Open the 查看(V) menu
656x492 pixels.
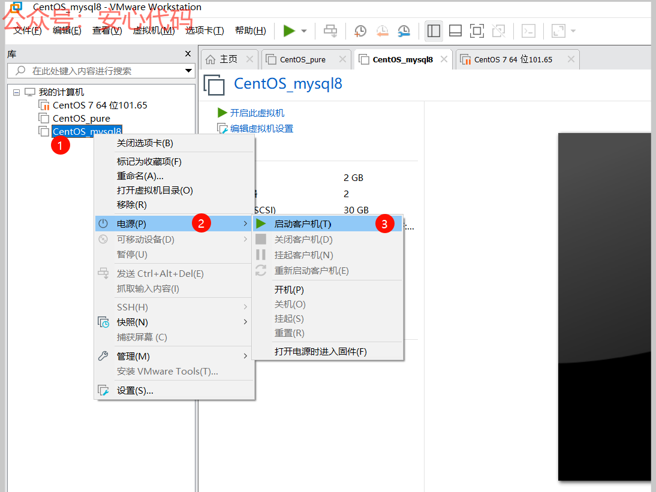107,31
